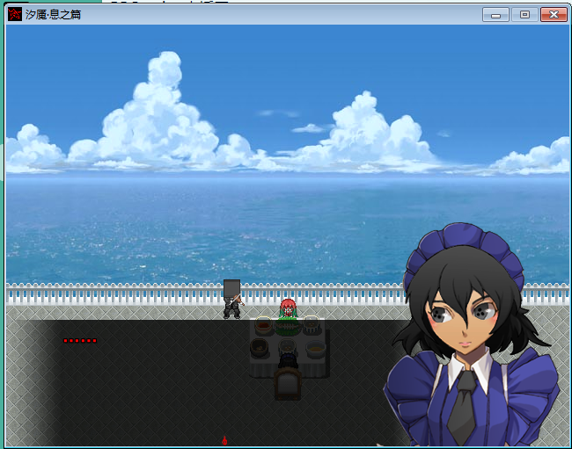Close the game window
The image size is (572, 449).
pyautogui.click(x=554, y=15)
